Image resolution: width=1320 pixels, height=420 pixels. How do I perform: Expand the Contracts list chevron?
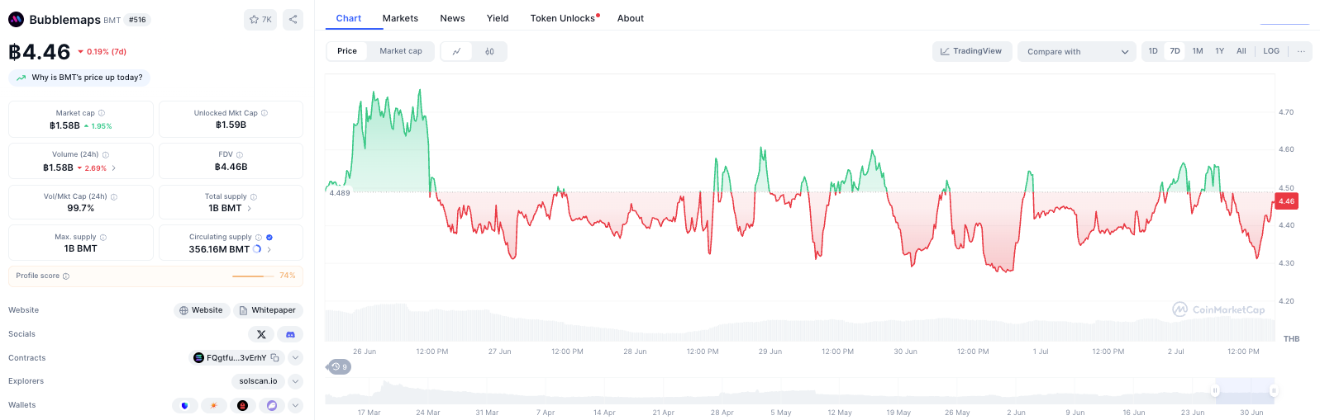(x=296, y=357)
